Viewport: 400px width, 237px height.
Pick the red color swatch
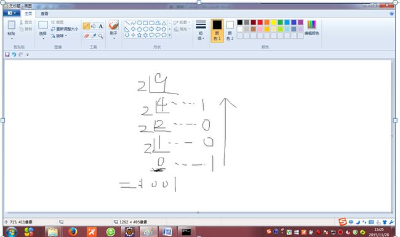point(260,22)
